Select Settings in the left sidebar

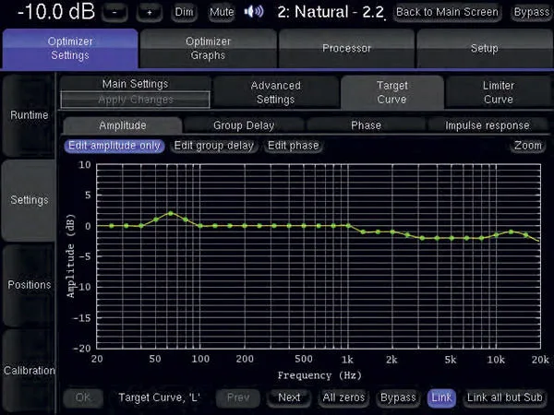(x=29, y=200)
